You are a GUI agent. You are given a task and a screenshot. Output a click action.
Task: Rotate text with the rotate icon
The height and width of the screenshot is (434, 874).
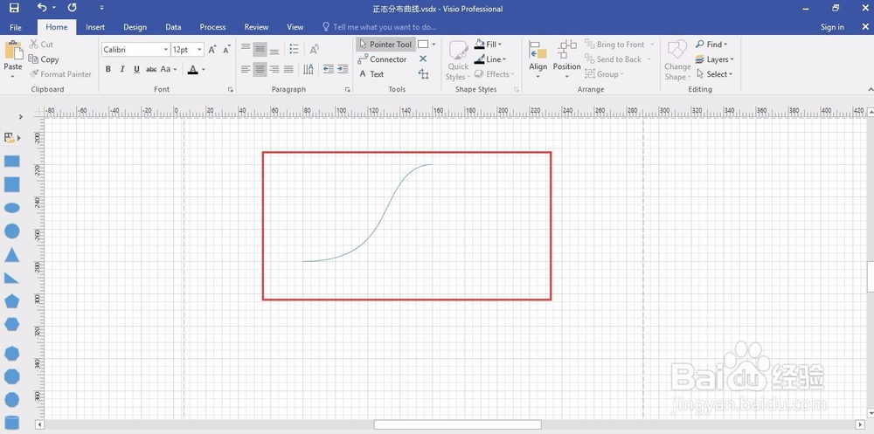[x=314, y=49]
